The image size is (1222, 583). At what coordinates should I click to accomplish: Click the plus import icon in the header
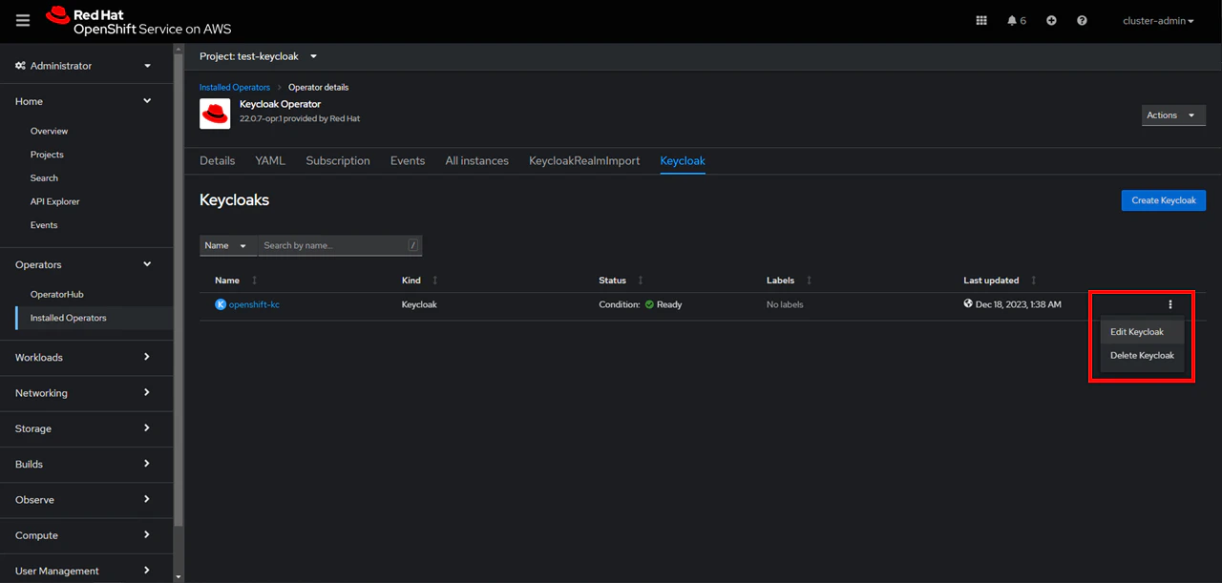pyautogui.click(x=1051, y=20)
